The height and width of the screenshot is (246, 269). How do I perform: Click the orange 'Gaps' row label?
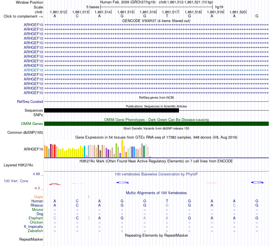39,197
